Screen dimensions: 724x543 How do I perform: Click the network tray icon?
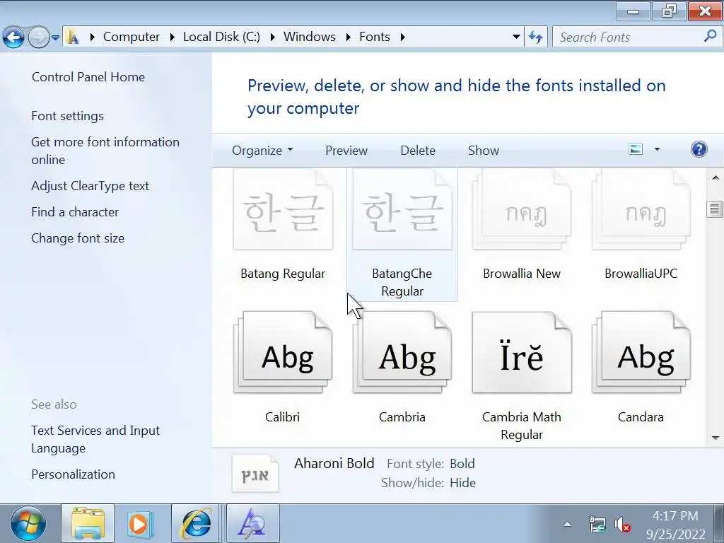click(x=597, y=525)
